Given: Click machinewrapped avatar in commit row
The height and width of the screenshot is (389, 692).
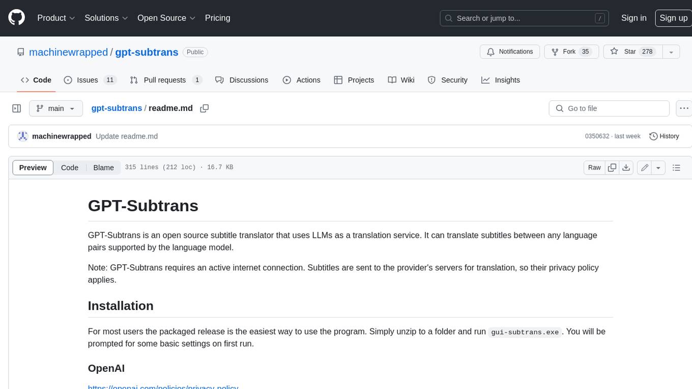Looking at the screenshot, I should 23,136.
